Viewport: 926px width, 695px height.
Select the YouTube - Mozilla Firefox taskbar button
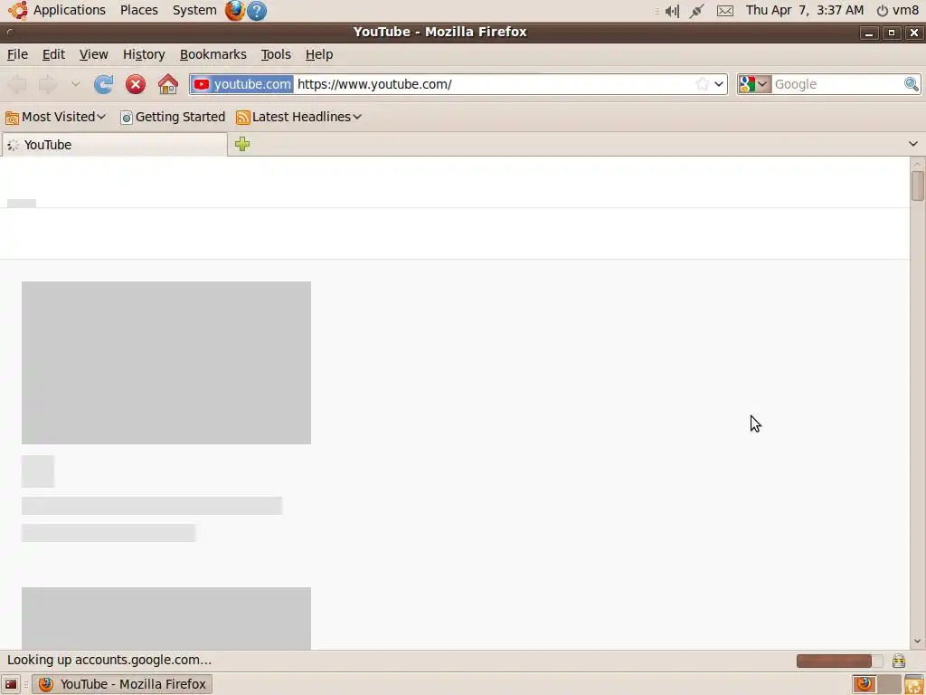point(122,684)
